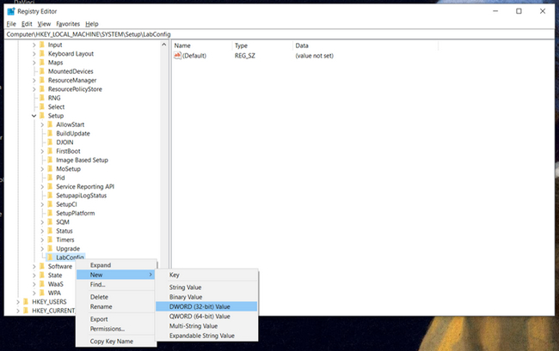Image resolution: width=559 pixels, height=351 pixels.
Task: Click the Type column header
Action: point(262,45)
